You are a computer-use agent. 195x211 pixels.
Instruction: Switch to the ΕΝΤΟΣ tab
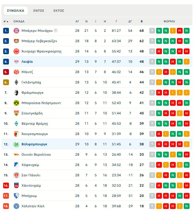39,11
